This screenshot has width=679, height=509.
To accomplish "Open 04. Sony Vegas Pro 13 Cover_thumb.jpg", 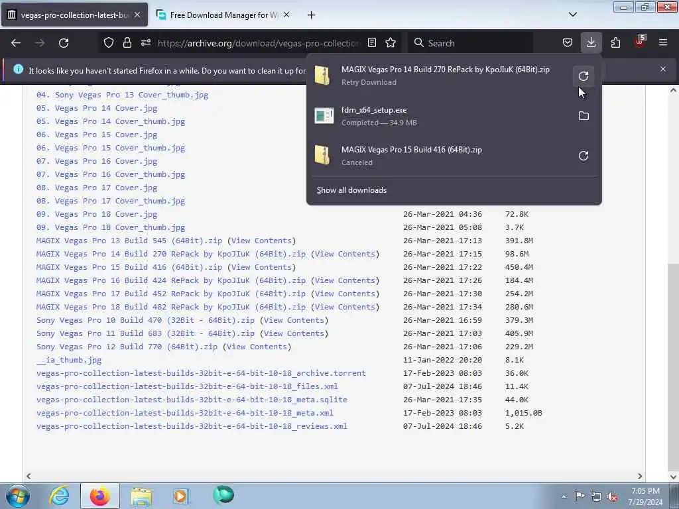I will click(x=122, y=95).
